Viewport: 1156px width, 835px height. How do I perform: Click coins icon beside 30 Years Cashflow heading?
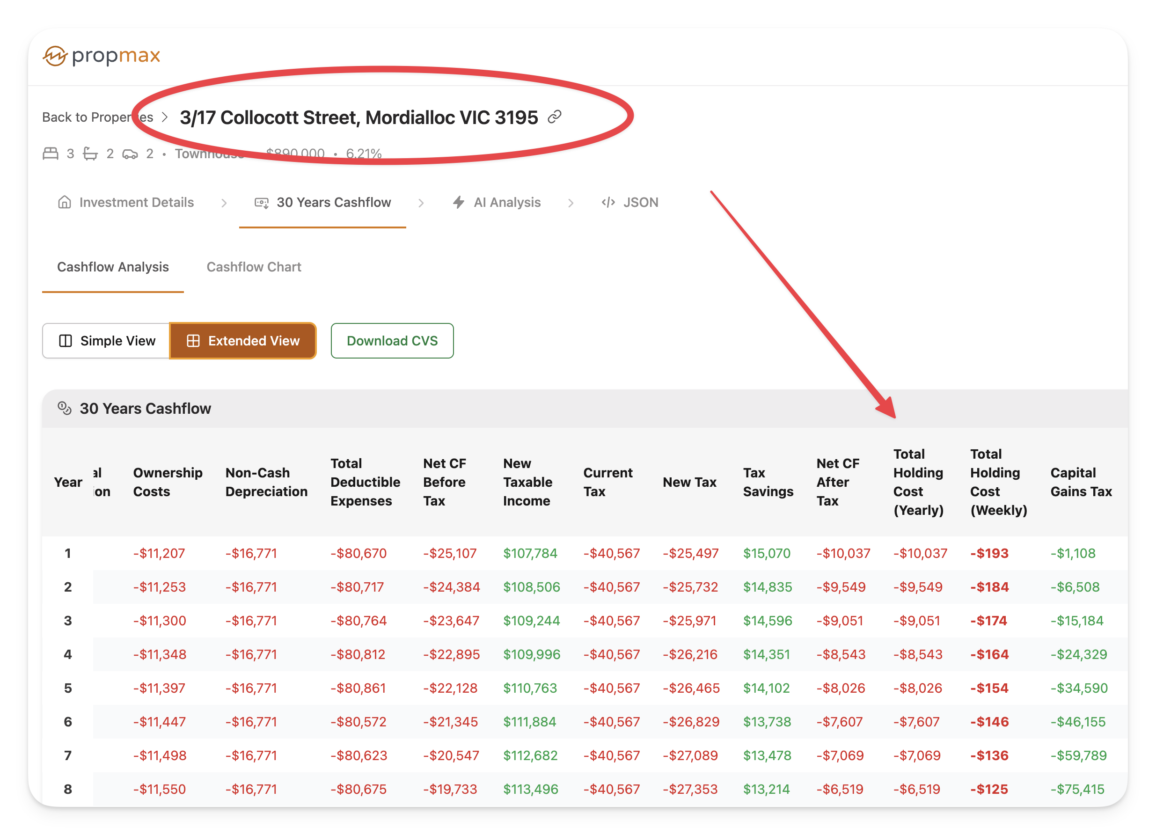(64, 408)
